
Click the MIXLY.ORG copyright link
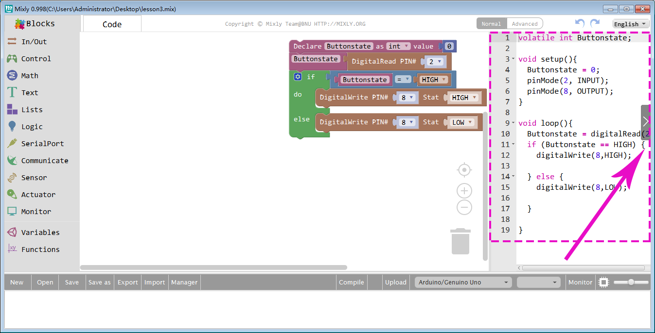click(339, 24)
